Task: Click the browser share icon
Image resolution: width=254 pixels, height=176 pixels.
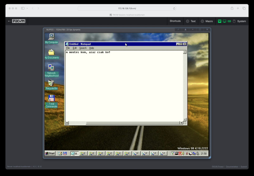Action: pyautogui.click(x=232, y=8)
